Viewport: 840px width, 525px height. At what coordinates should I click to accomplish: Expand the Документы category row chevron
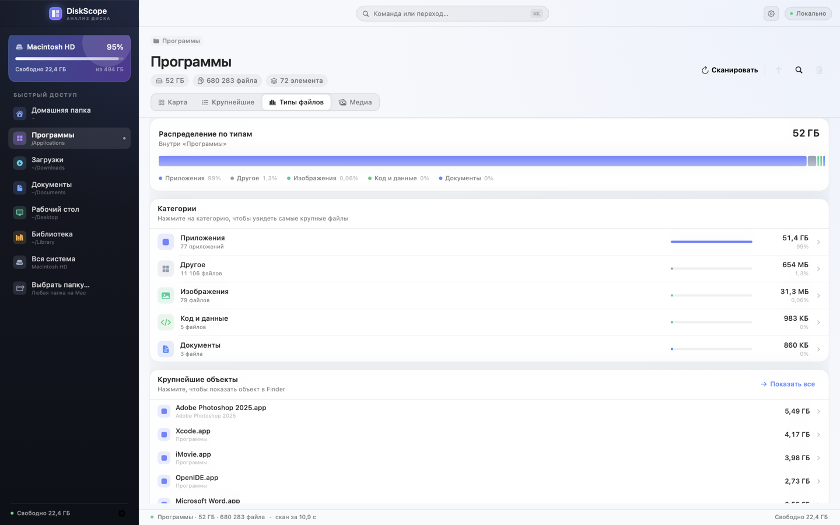coord(818,349)
